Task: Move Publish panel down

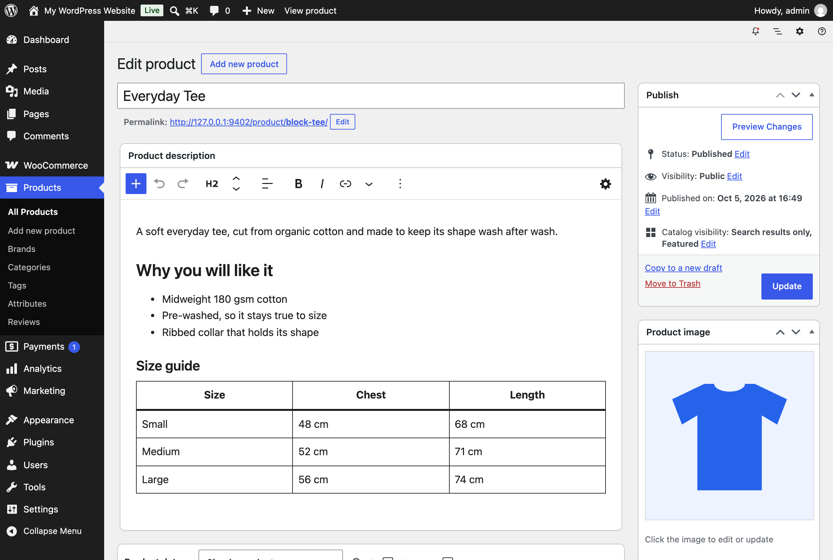Action: click(x=796, y=95)
